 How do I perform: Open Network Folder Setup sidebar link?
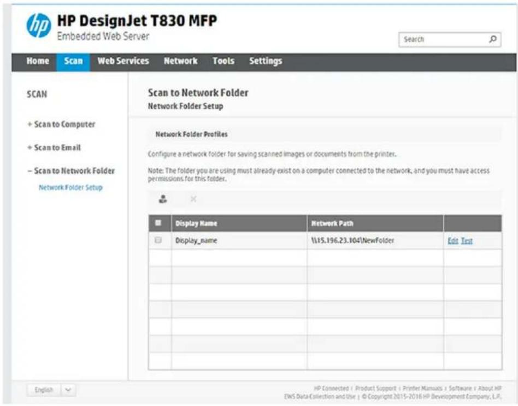[70, 187]
